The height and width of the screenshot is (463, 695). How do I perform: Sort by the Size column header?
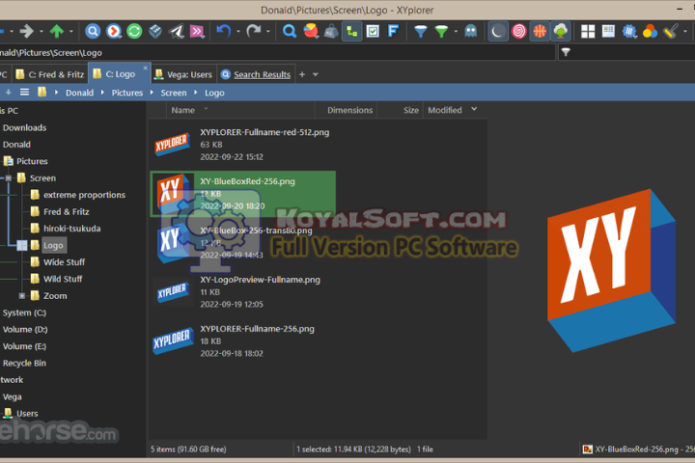click(x=401, y=110)
